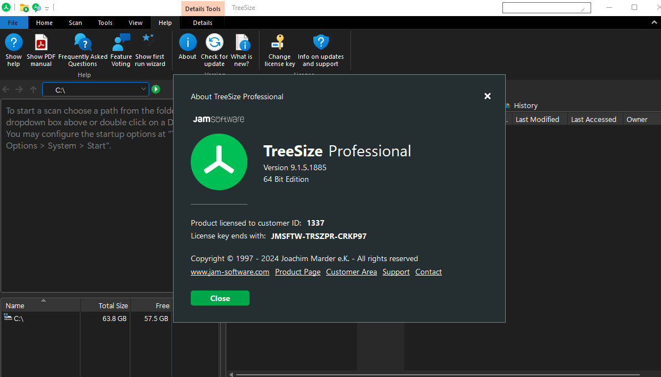
Task: Open Feature Voting
Action: coord(121,50)
